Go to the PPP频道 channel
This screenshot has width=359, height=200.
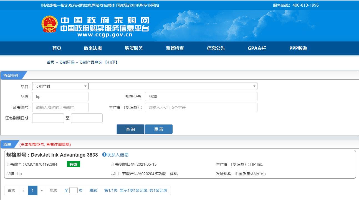coord(298,48)
